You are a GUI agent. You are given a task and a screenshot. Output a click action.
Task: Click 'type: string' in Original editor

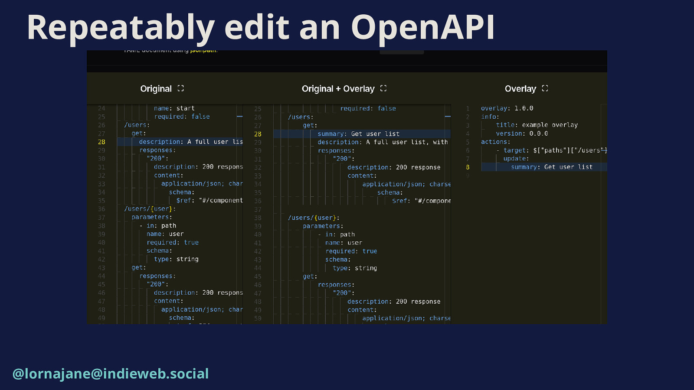pos(177,259)
